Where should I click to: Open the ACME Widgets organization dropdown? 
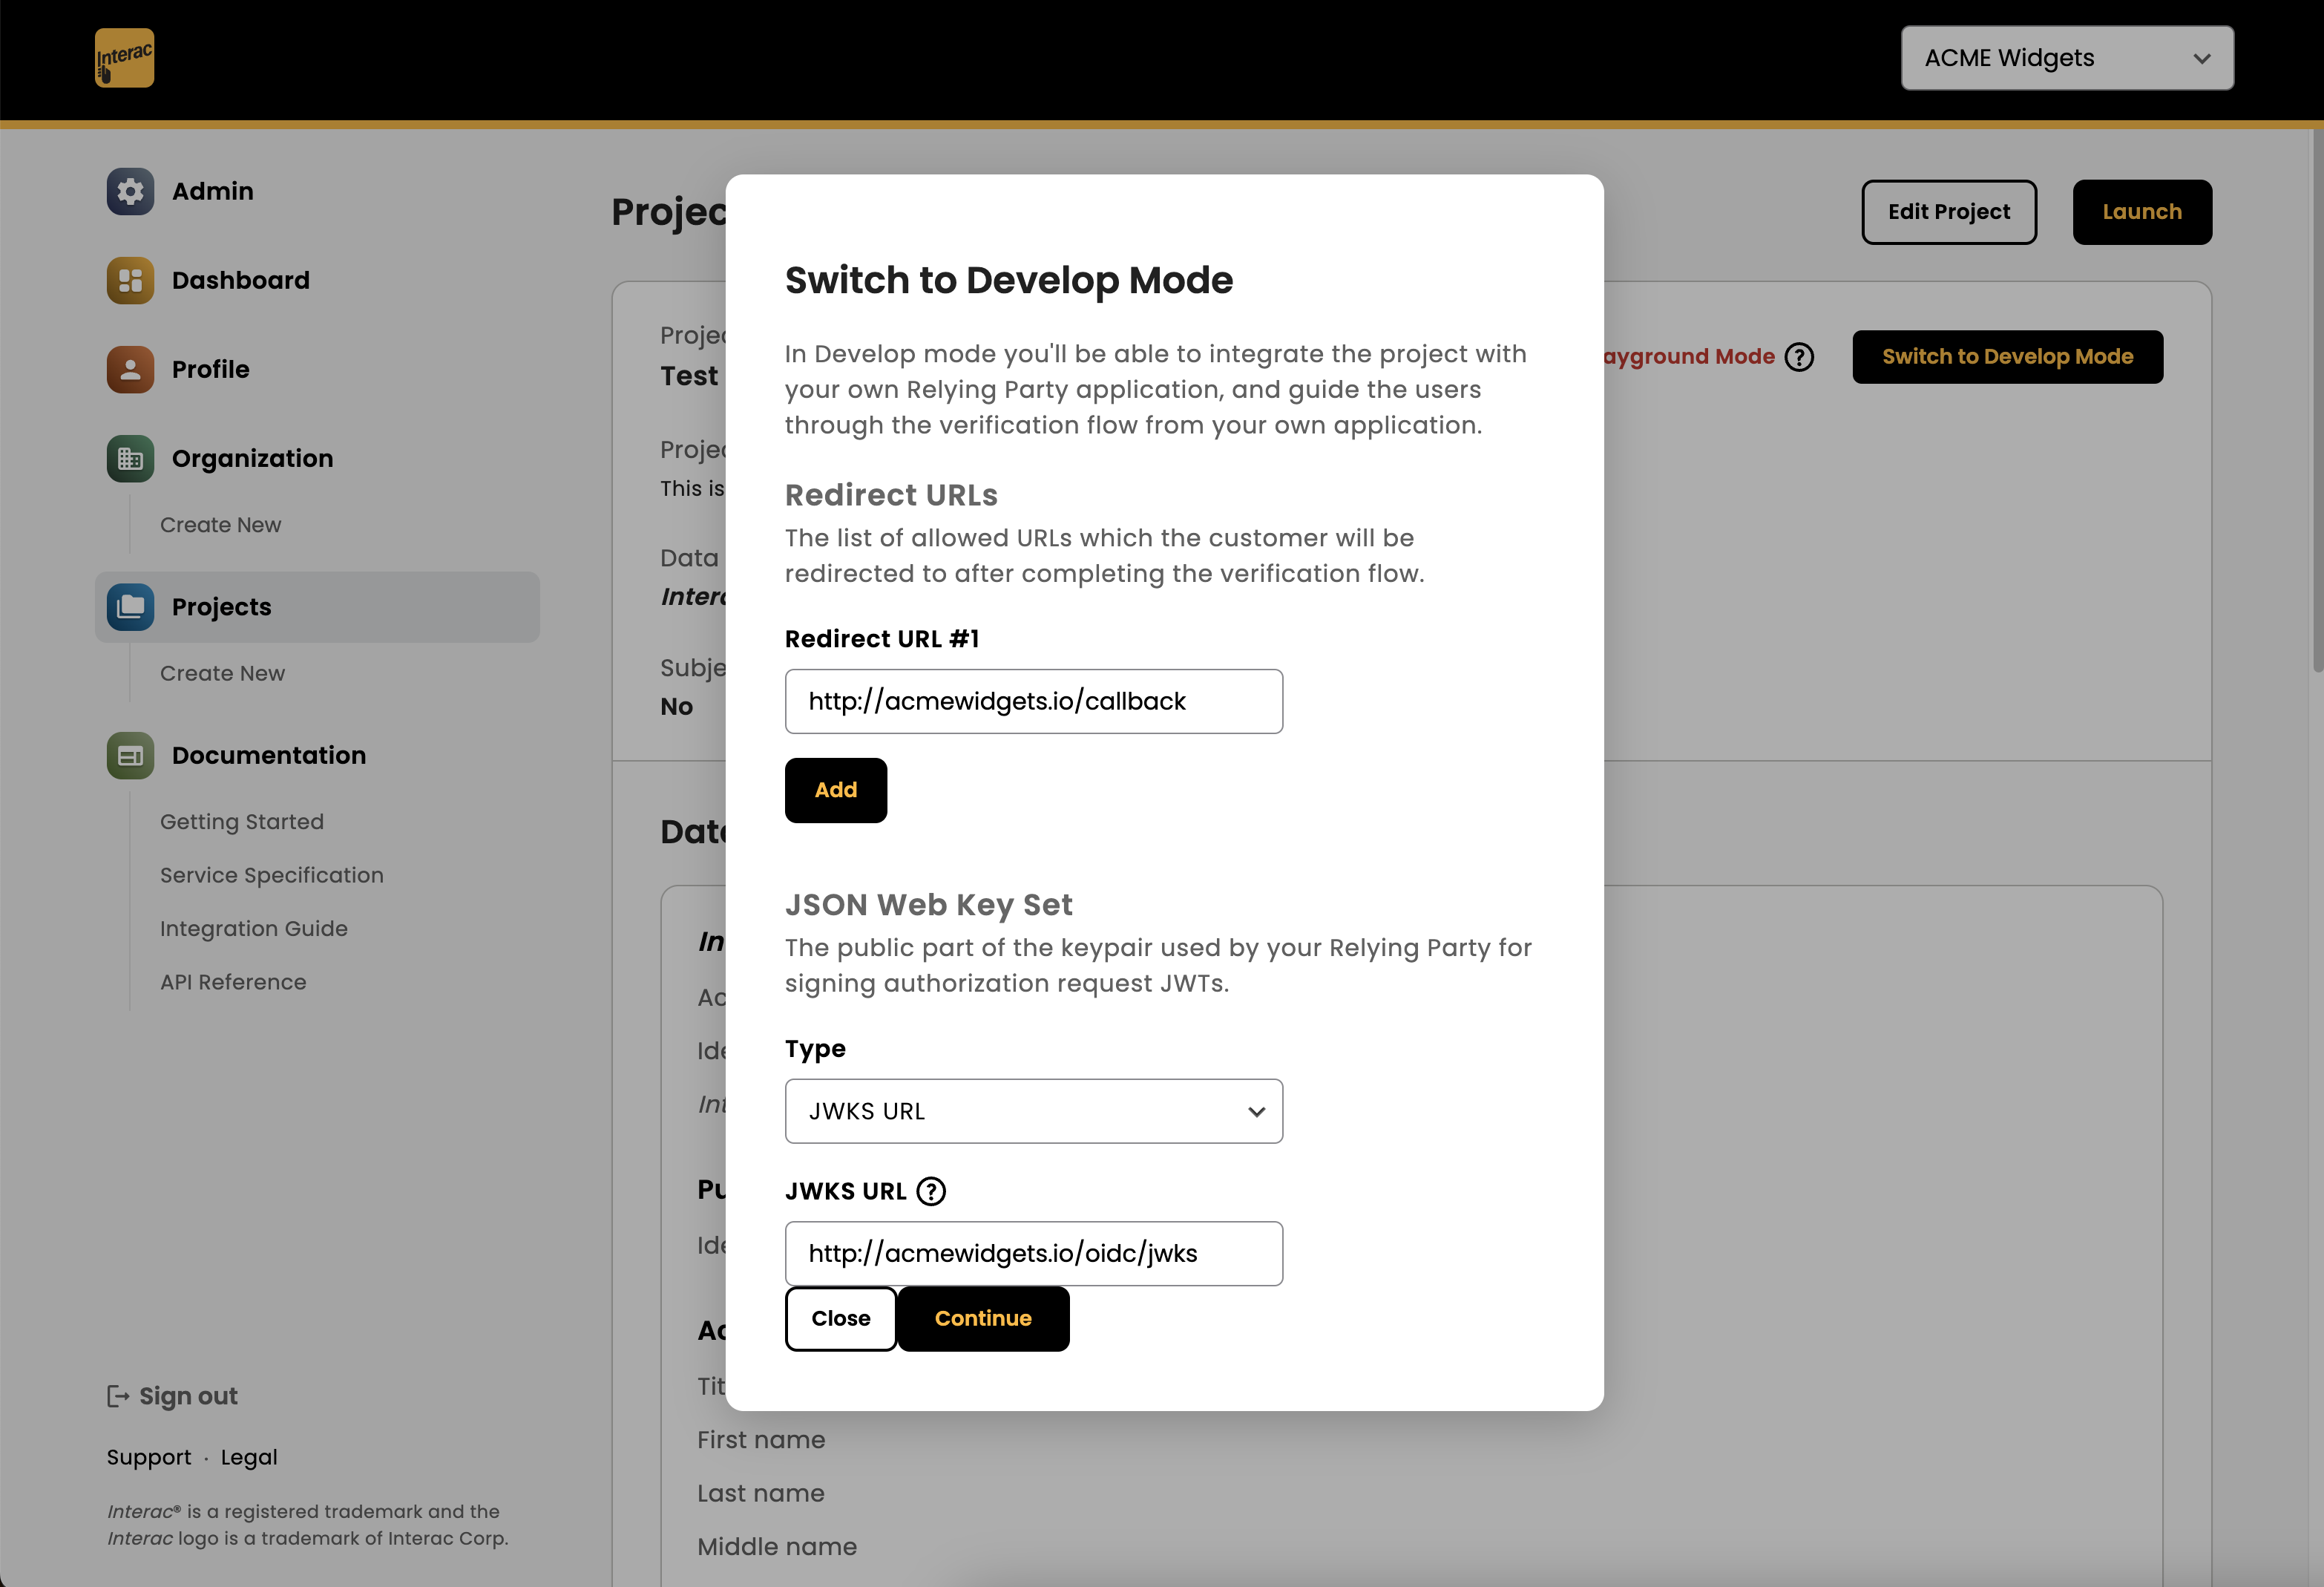pyautogui.click(x=2065, y=57)
